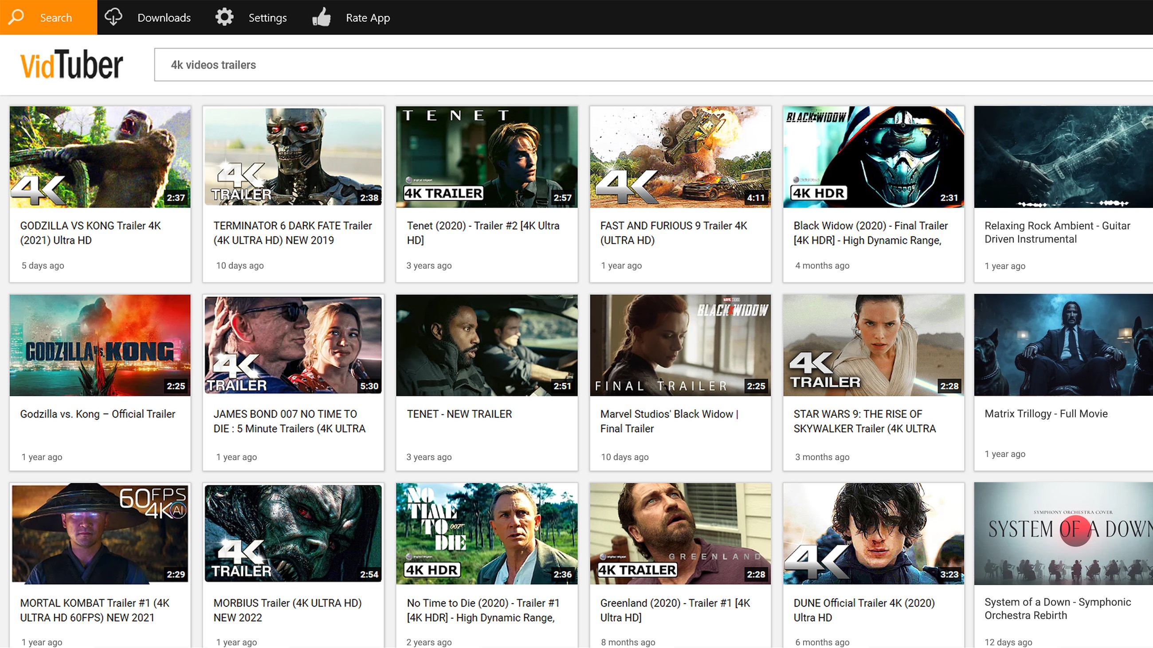Open the James Bond No Time To Die thumbnail
Viewport: 1153px width, 648px height.
point(293,345)
